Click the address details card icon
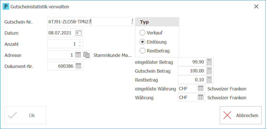This screenshot has width=266, height=129. click(x=87, y=55)
